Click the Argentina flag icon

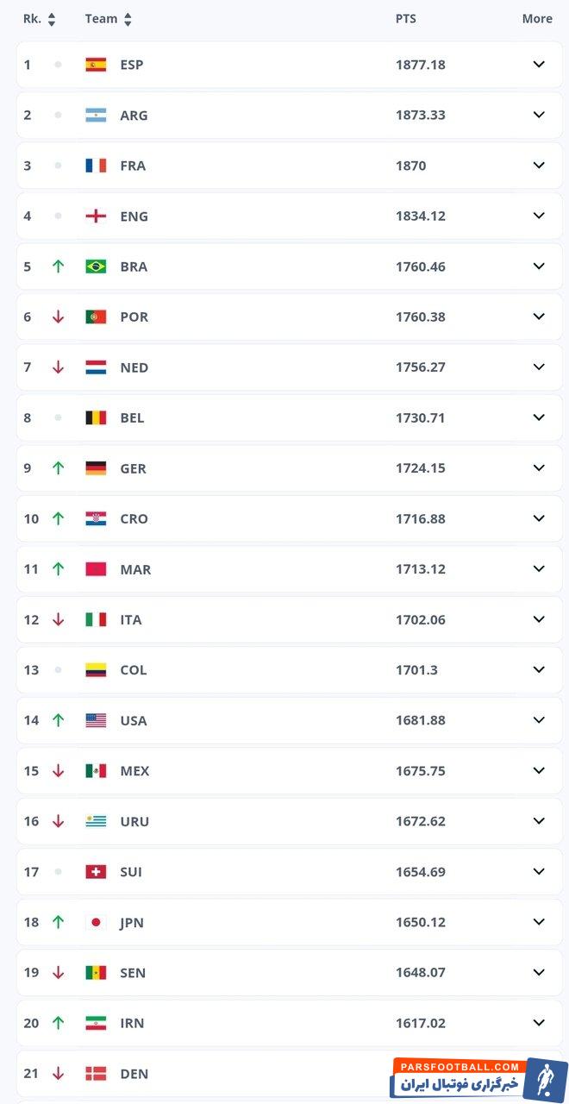pyautogui.click(x=96, y=115)
